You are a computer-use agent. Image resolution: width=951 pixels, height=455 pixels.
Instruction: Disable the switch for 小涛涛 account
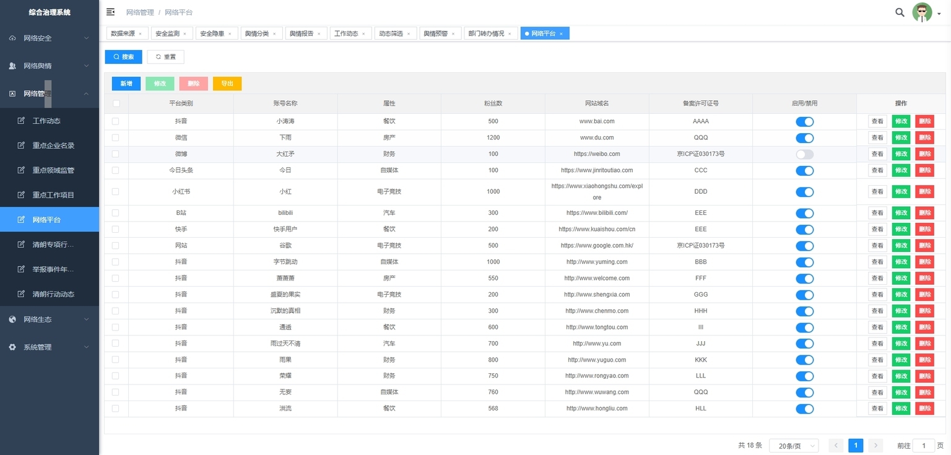pyautogui.click(x=804, y=122)
